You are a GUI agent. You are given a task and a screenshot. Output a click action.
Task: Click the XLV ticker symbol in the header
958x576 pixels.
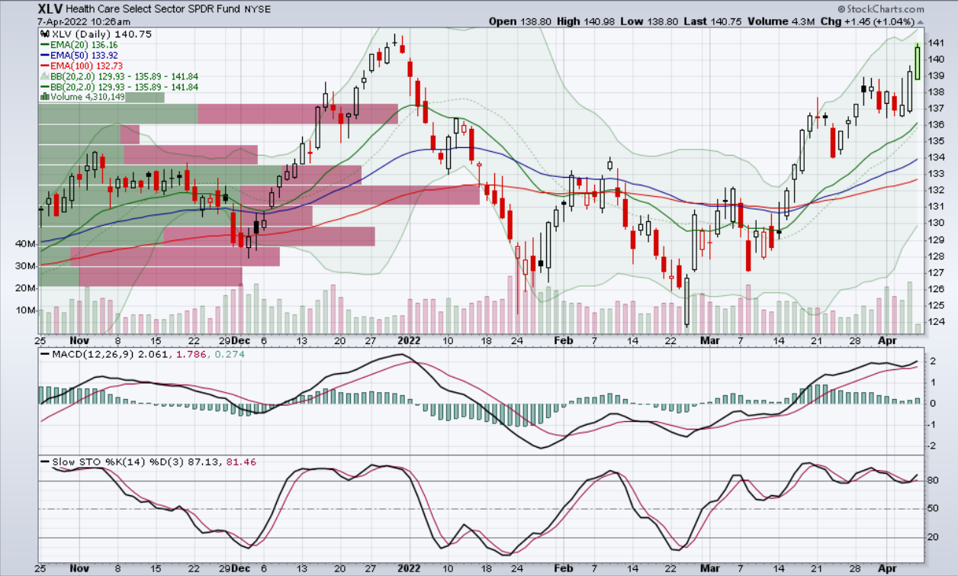click(x=49, y=9)
